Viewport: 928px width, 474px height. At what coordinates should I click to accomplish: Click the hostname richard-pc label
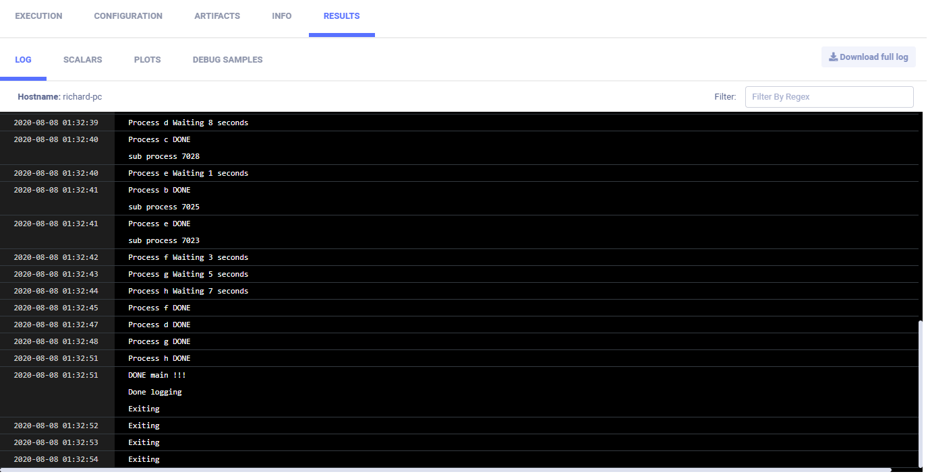[82, 97]
